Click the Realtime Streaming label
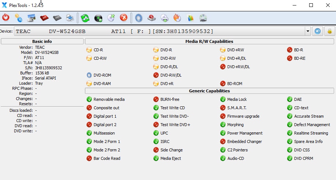The width and height of the screenshot is (336, 180). point(311,133)
